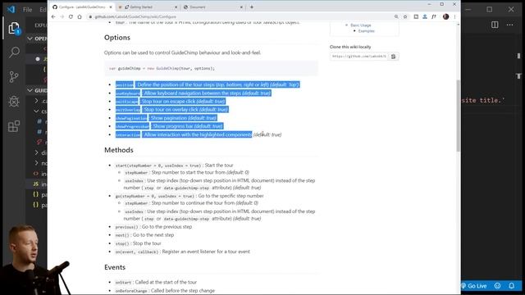The width and height of the screenshot is (525, 295).
Task: Click the previous() method text
Action: coord(126,227)
